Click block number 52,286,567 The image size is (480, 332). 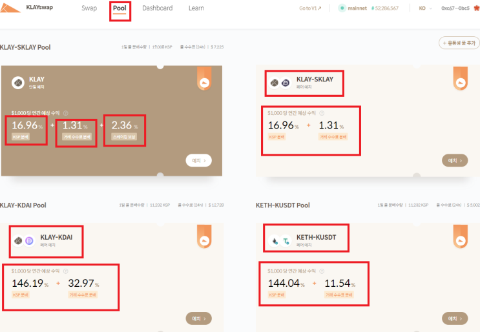coord(385,8)
